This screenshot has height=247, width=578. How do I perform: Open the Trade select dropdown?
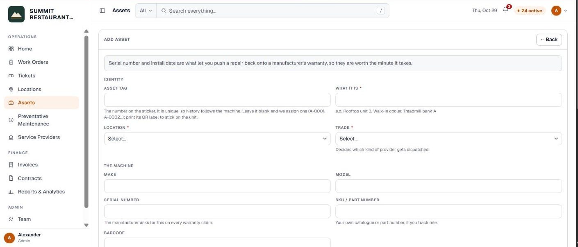(x=448, y=139)
